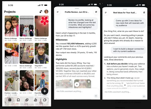Open the red neon flower project

tap(42, 26)
